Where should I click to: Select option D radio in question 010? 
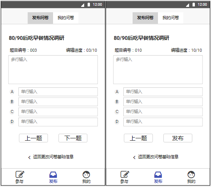click(x=117, y=122)
